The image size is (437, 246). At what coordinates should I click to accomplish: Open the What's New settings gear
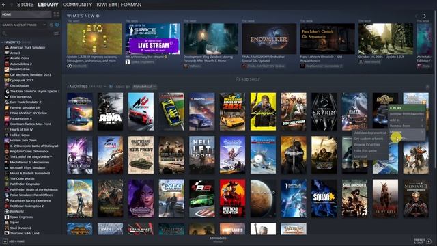pyautogui.click(x=98, y=16)
